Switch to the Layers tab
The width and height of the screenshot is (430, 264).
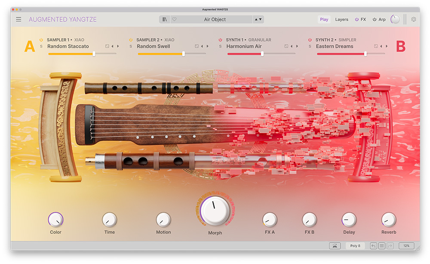click(x=342, y=19)
